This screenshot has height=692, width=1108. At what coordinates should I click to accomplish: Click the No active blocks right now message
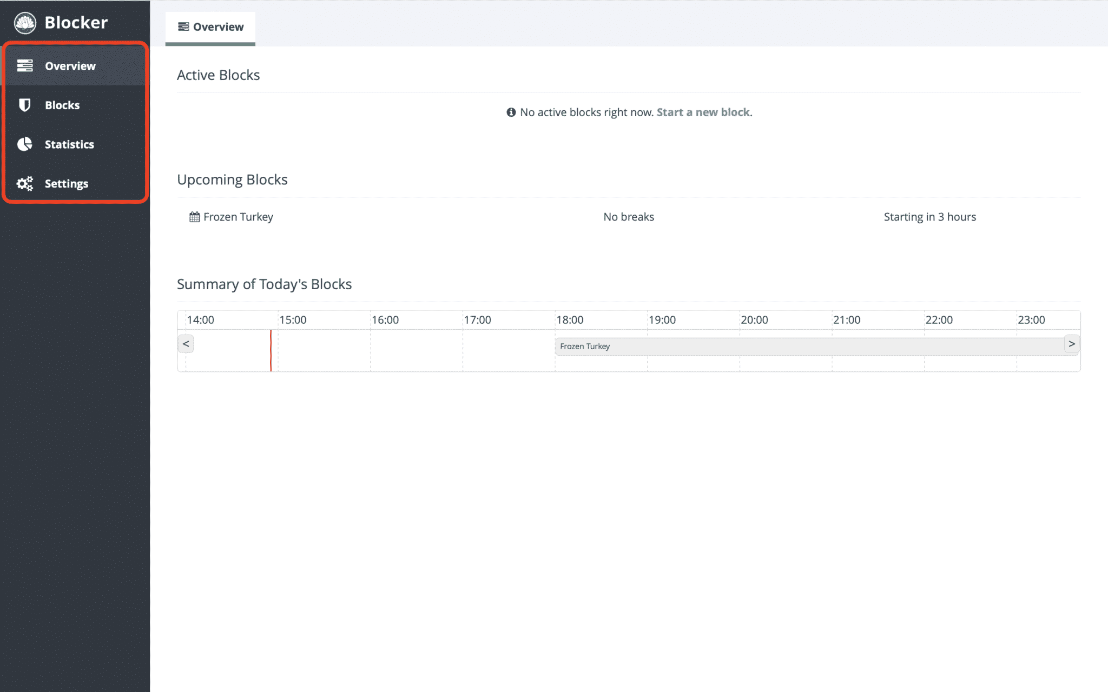(x=587, y=112)
